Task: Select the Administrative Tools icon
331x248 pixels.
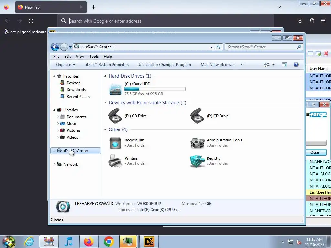Action: (197, 143)
